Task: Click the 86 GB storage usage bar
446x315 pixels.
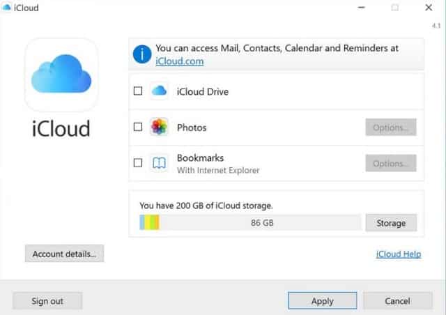Action: tap(250, 222)
